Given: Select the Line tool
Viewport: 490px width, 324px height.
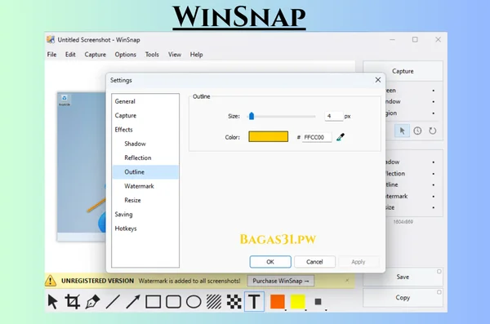Looking at the screenshot, I should pyautogui.click(x=113, y=302).
